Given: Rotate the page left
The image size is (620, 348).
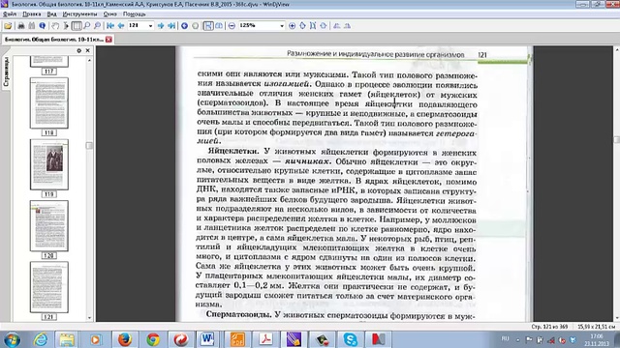Looking at the screenshot, I should (336, 26).
